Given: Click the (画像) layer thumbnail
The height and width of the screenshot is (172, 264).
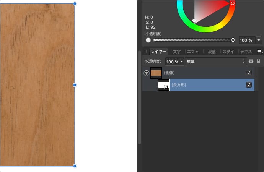Looking at the screenshot, I should tap(156, 73).
